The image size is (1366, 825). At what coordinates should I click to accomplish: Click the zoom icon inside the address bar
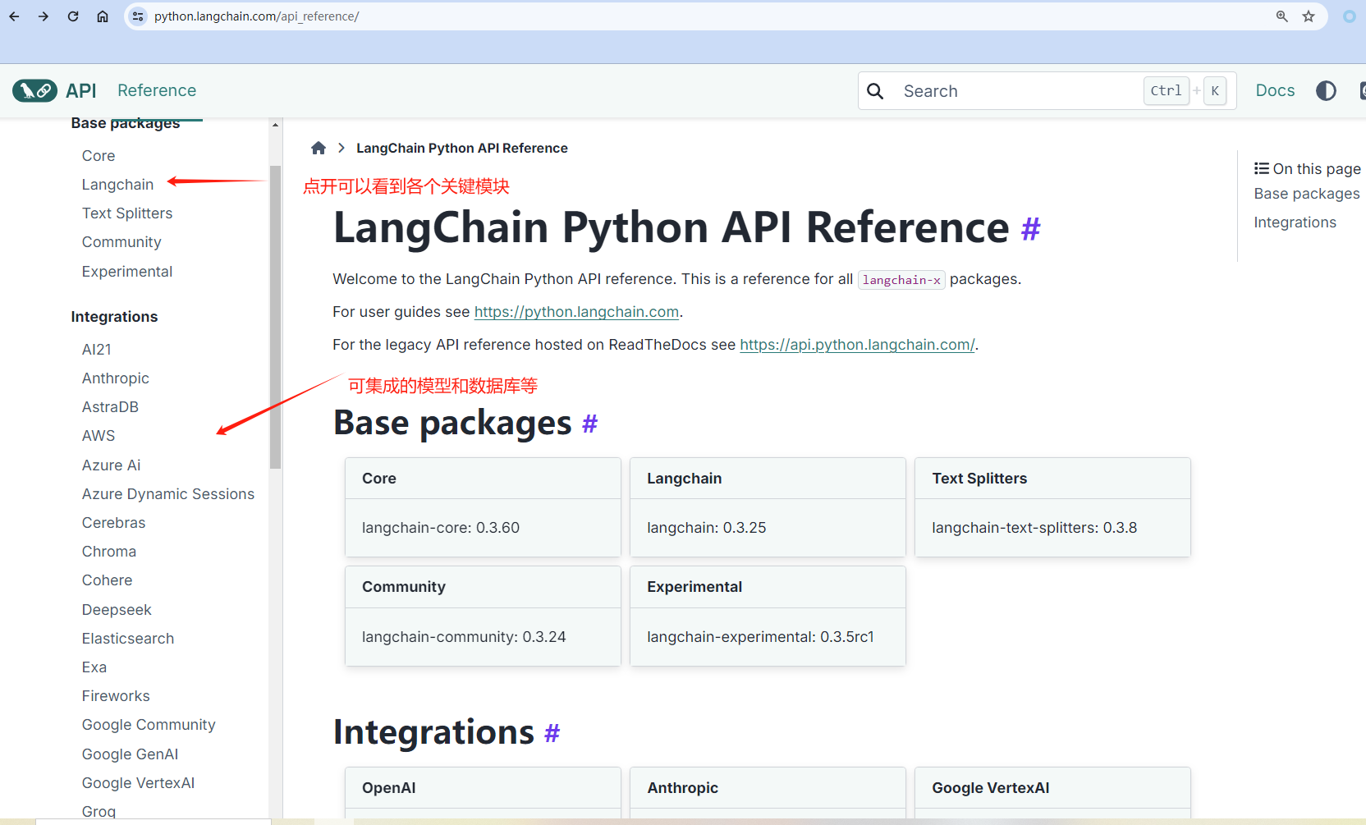pyautogui.click(x=1282, y=16)
